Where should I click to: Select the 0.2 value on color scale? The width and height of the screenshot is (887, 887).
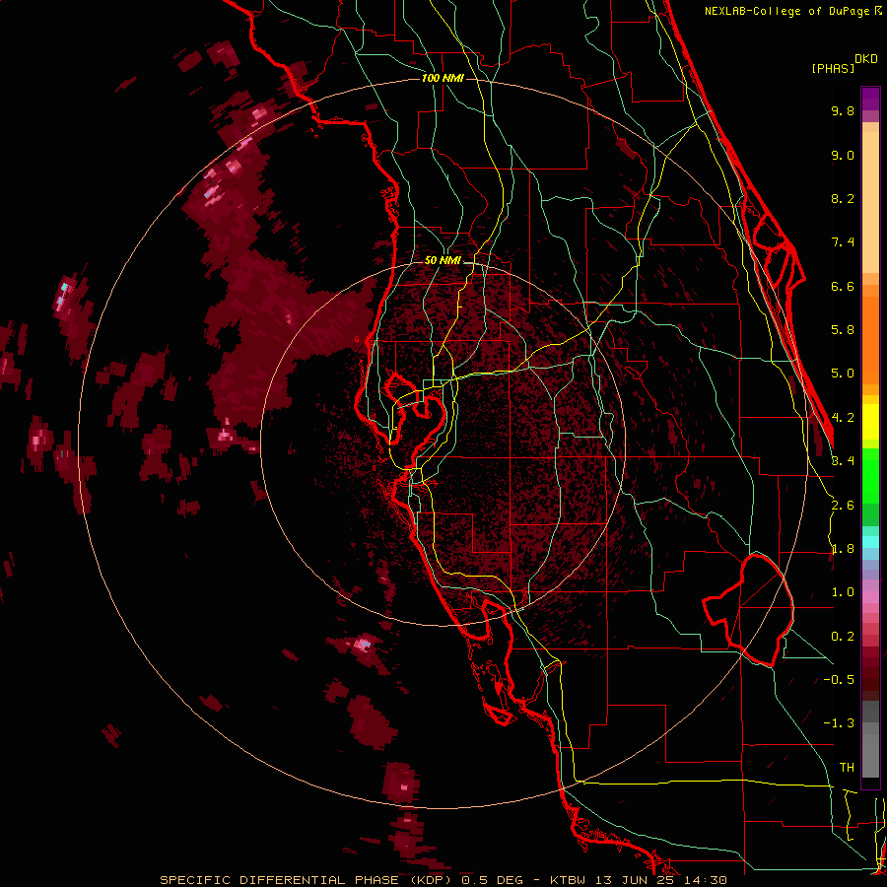pos(843,637)
